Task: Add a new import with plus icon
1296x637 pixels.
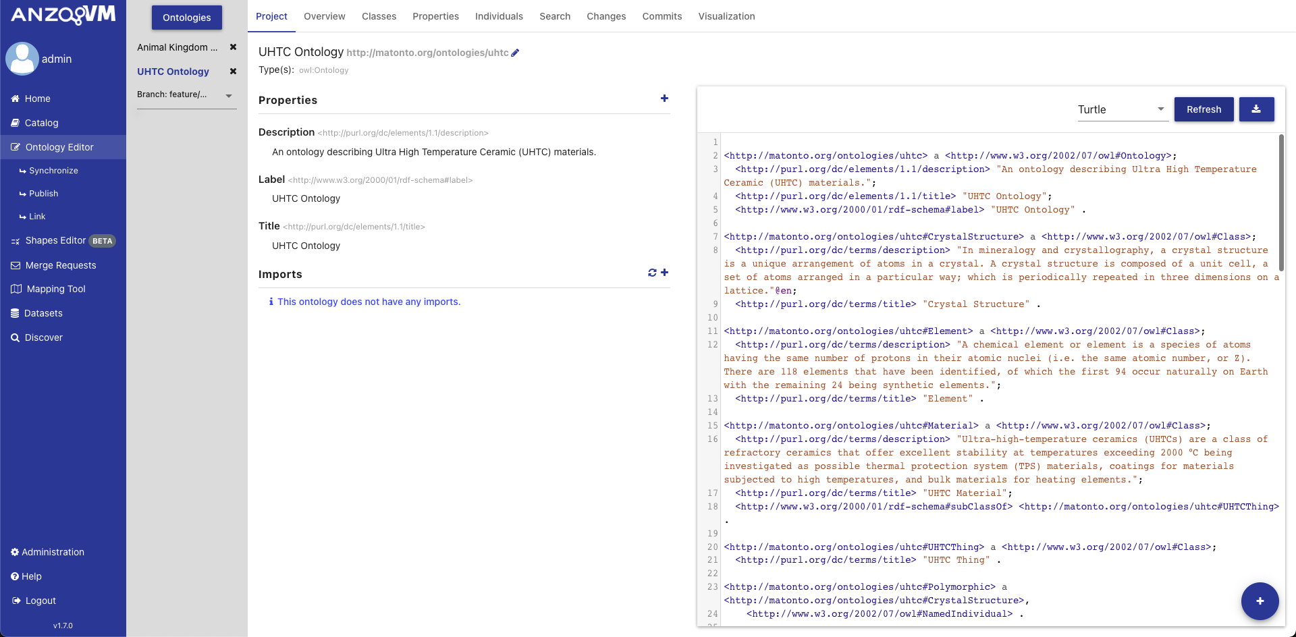Action: click(x=664, y=273)
